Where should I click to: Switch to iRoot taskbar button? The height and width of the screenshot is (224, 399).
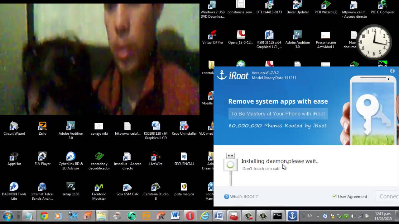(292, 216)
